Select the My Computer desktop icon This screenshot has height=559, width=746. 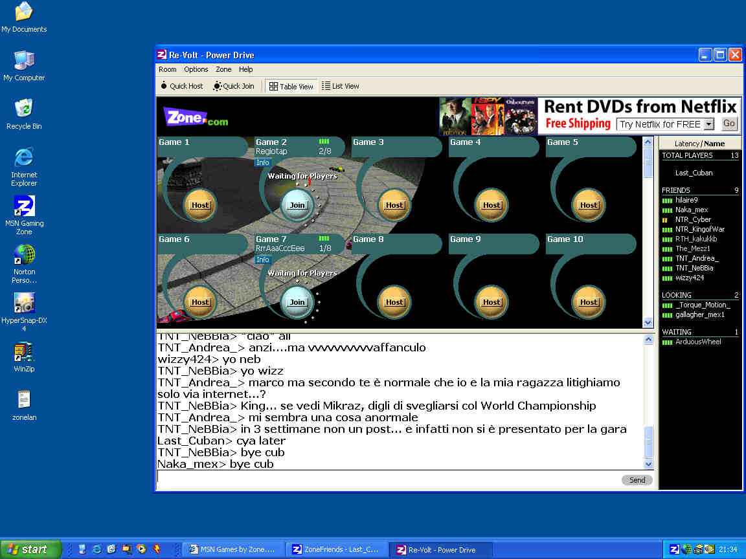click(x=24, y=65)
